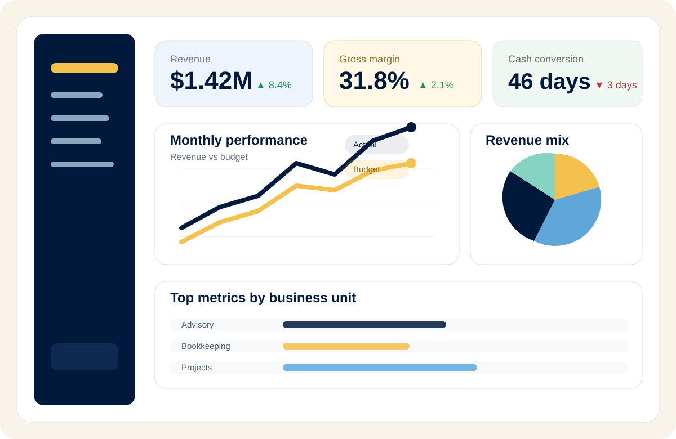Click the blue Projects progress bar
The height and width of the screenshot is (439, 676).
tap(380, 368)
